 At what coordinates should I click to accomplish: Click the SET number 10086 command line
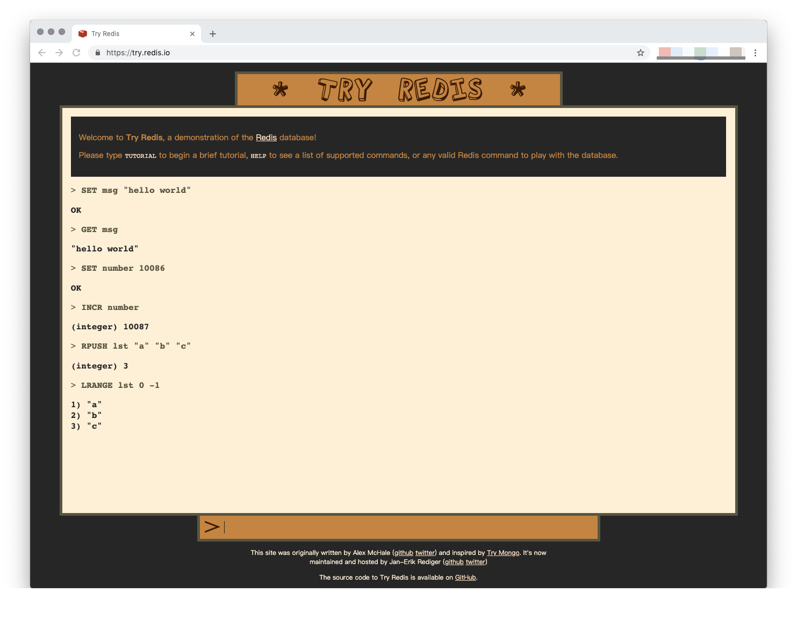(x=118, y=268)
